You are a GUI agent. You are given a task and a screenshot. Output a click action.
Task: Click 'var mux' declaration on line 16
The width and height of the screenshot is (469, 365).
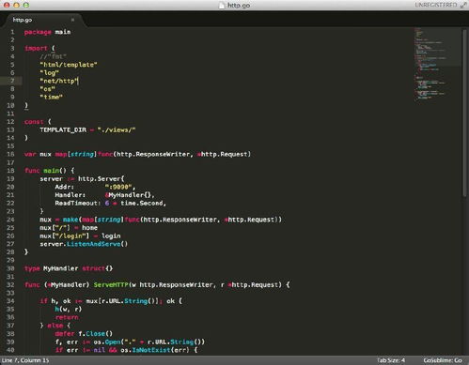point(38,154)
